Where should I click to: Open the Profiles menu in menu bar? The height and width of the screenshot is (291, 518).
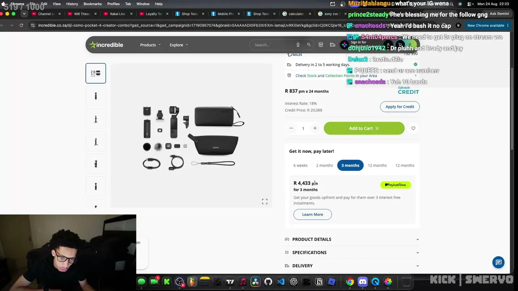(113, 4)
